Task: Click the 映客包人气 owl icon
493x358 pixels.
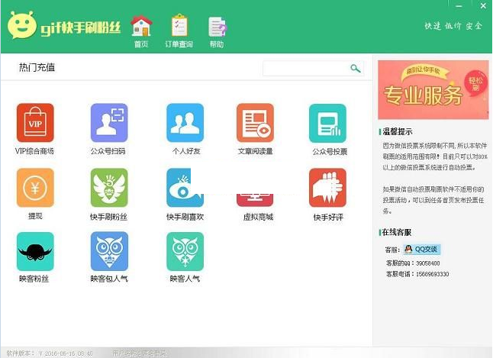Action: pyautogui.click(x=109, y=252)
